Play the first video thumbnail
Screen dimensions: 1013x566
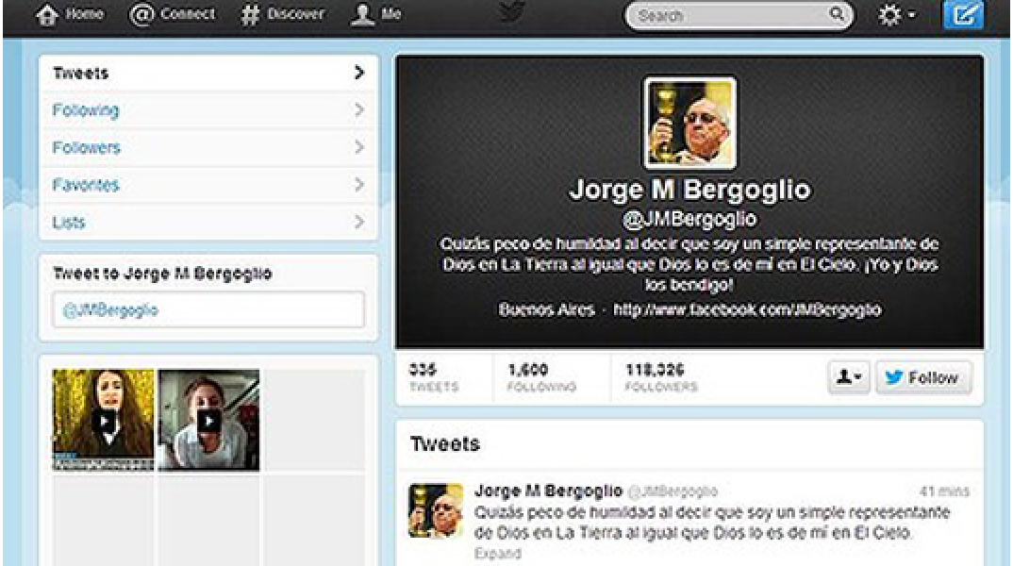pos(103,421)
